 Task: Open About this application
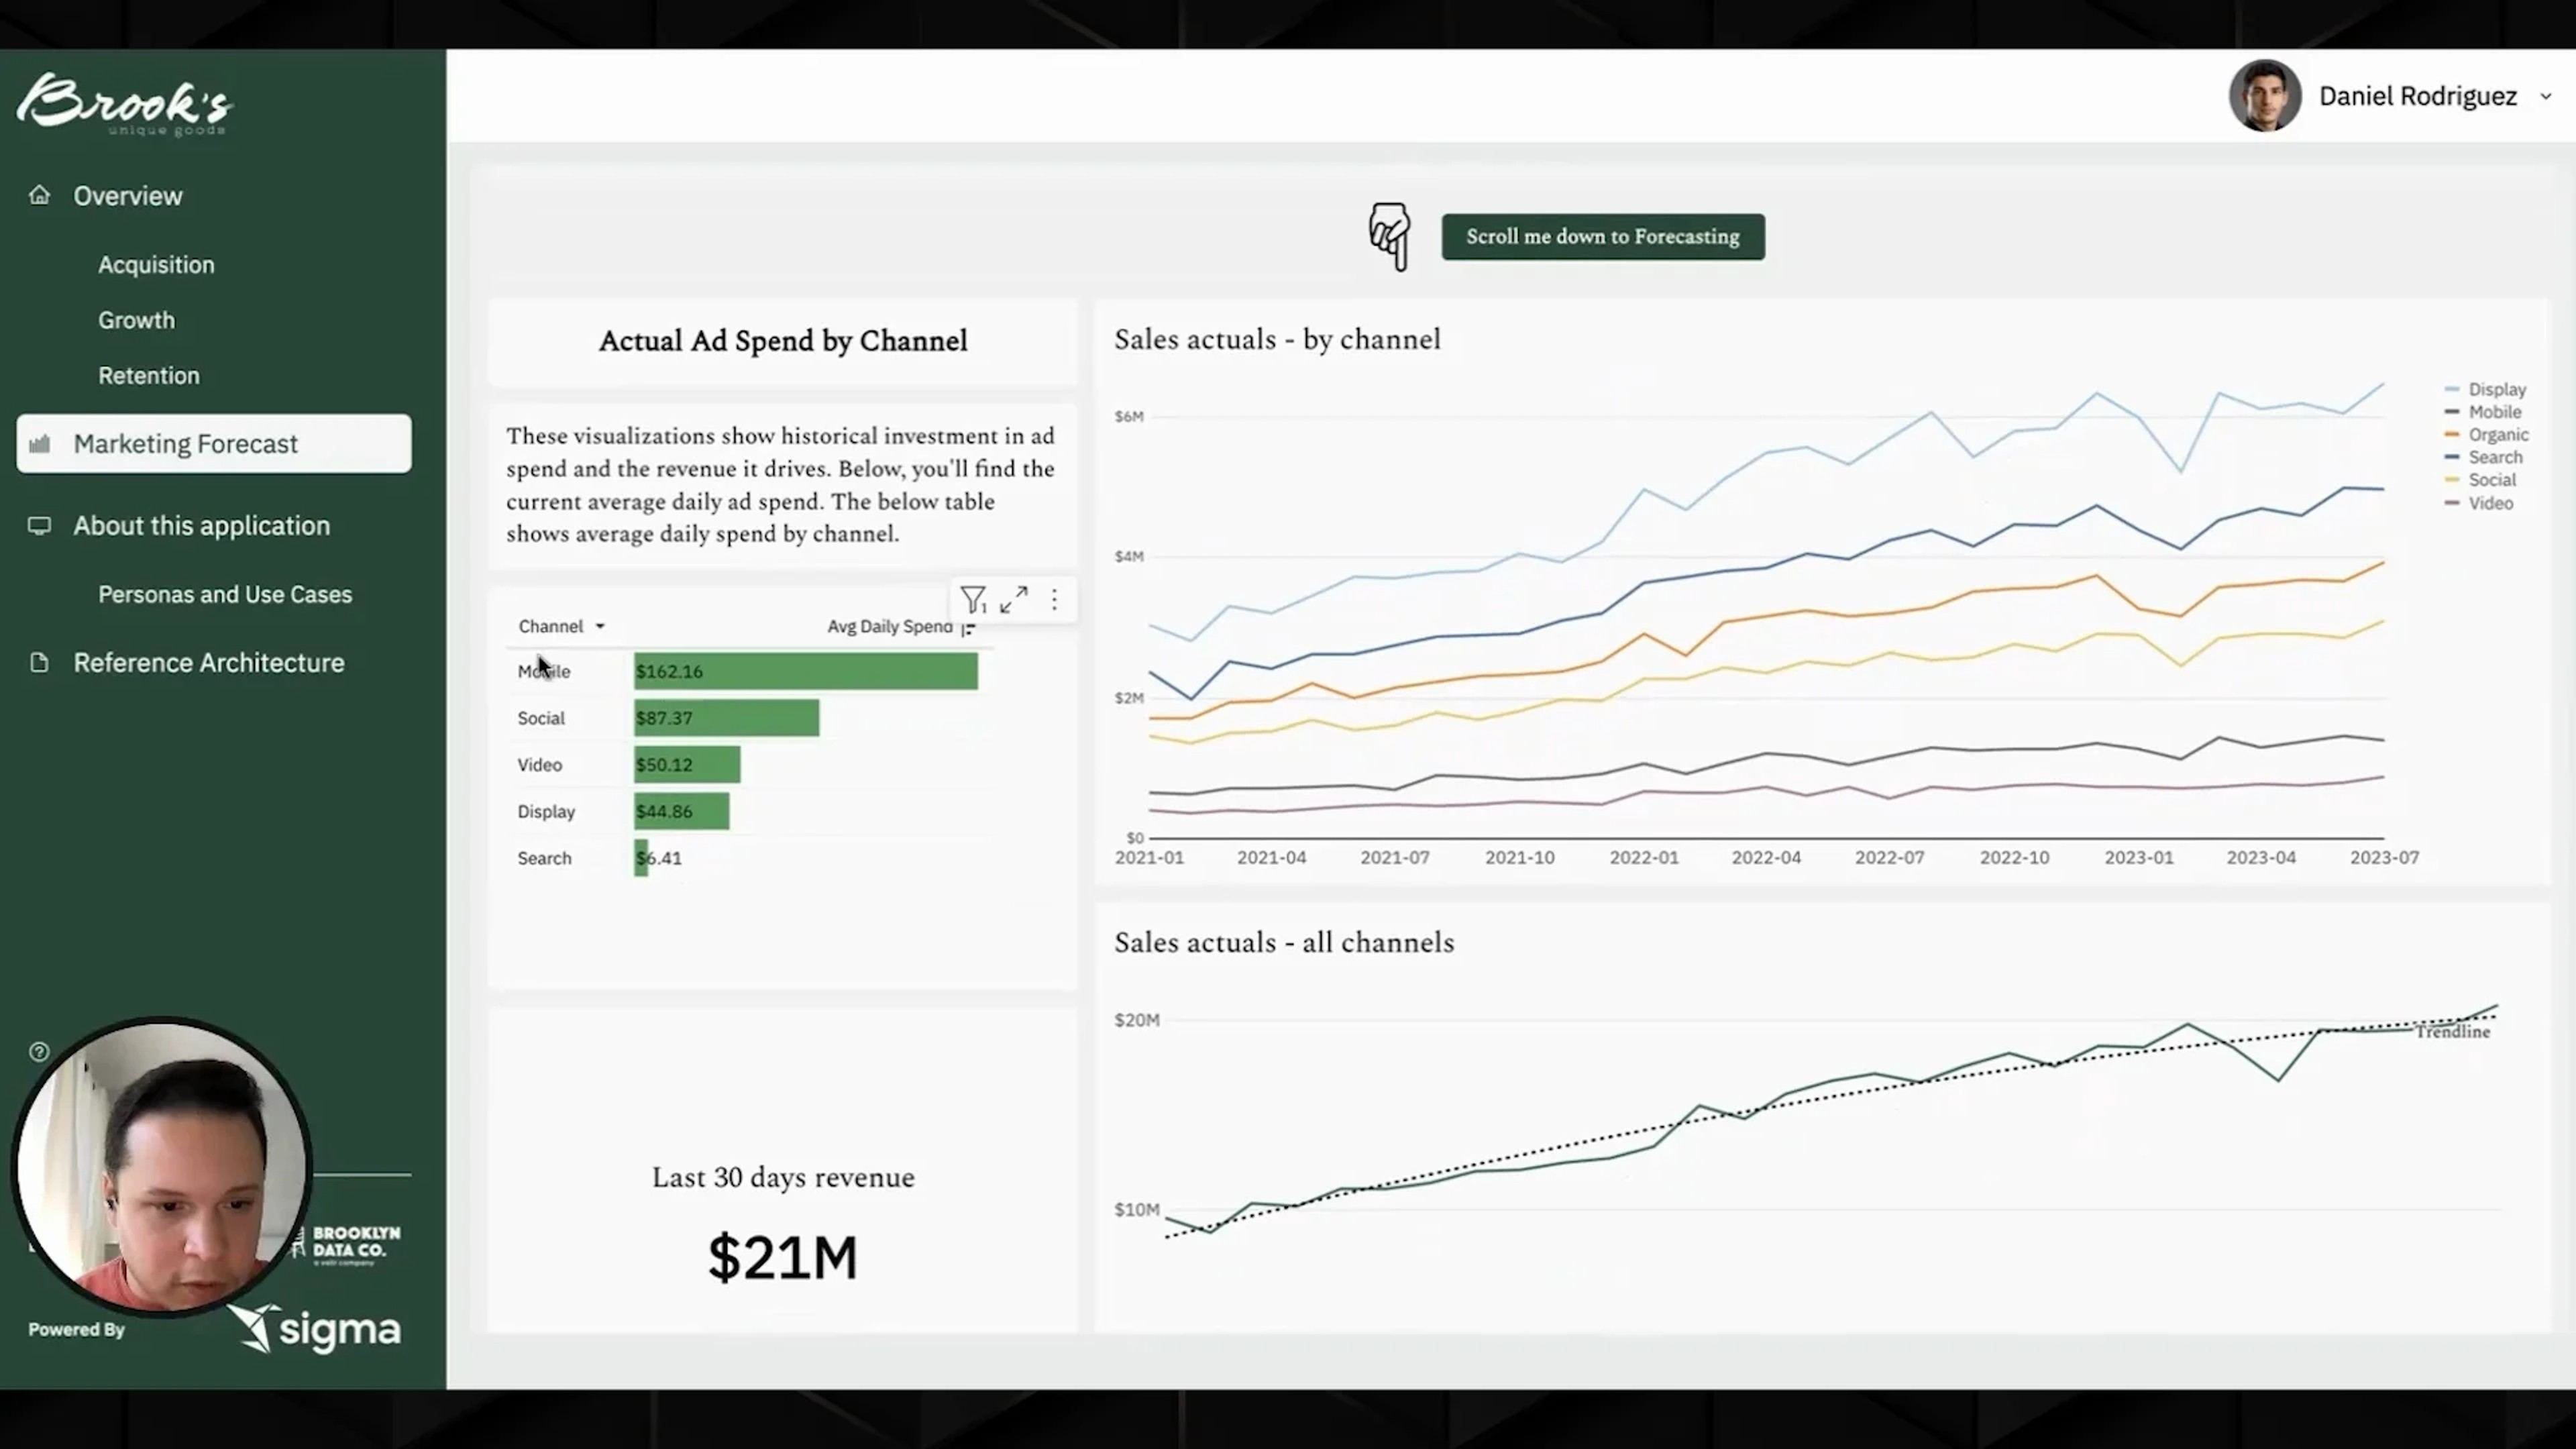[x=201, y=526]
